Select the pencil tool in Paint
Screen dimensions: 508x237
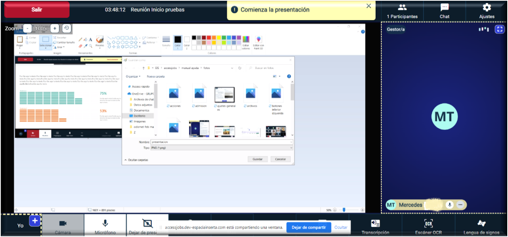(80, 39)
